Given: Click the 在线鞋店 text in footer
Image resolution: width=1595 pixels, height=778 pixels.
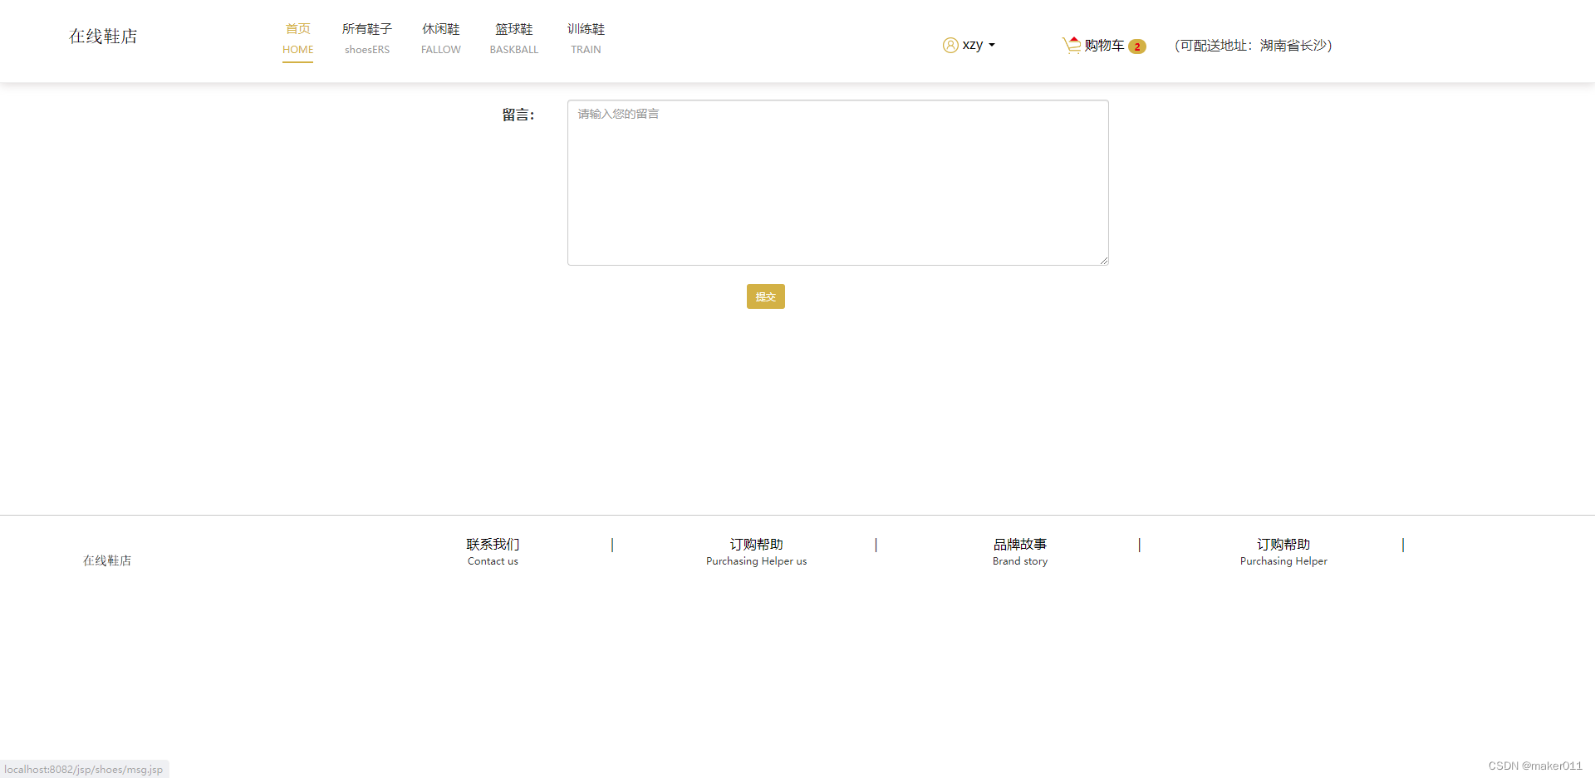Looking at the screenshot, I should (107, 560).
